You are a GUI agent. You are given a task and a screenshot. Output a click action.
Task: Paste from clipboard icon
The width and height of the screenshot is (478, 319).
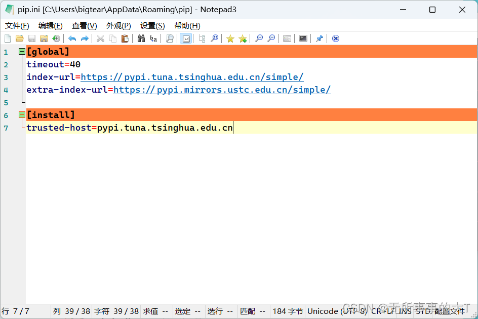(125, 38)
